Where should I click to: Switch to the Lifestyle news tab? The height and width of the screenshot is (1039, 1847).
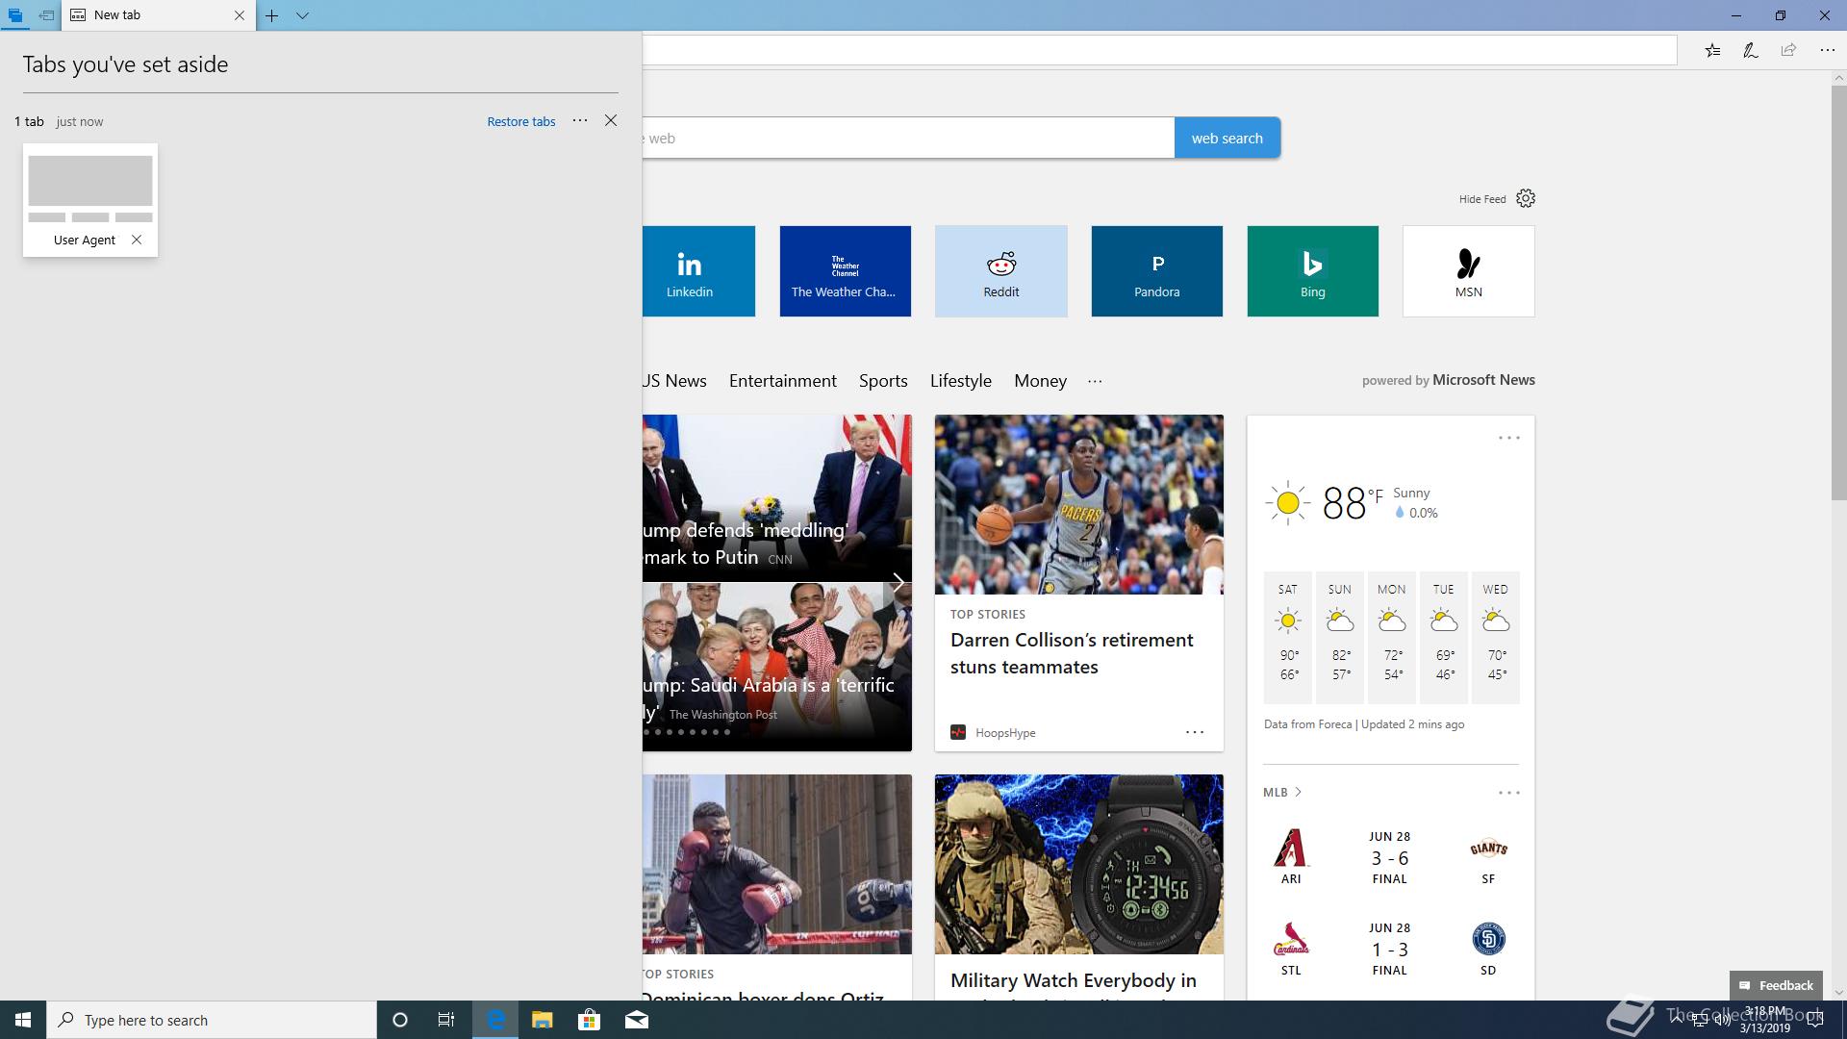pos(960,381)
